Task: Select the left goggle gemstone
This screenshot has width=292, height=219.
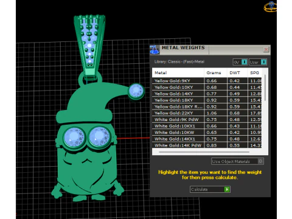Action: pos(74,137)
